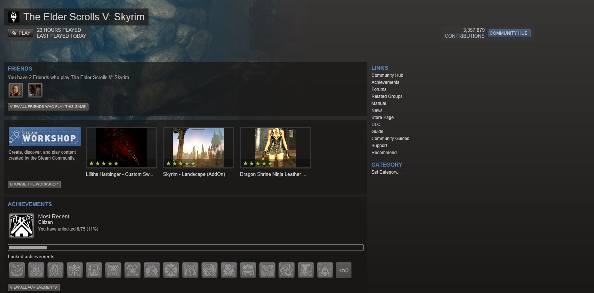This screenshot has height=293, width=594.
Task: Visit the Store Page link
Action: (x=383, y=117)
